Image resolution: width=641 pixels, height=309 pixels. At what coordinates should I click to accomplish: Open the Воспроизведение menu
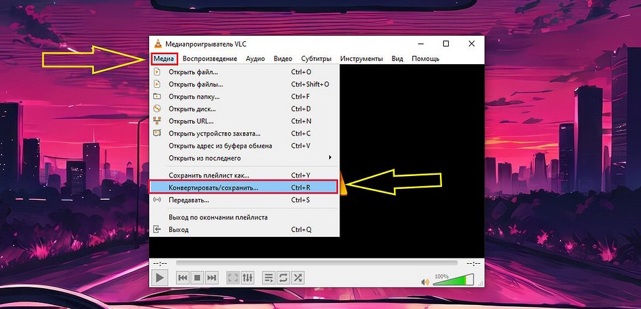[210, 59]
